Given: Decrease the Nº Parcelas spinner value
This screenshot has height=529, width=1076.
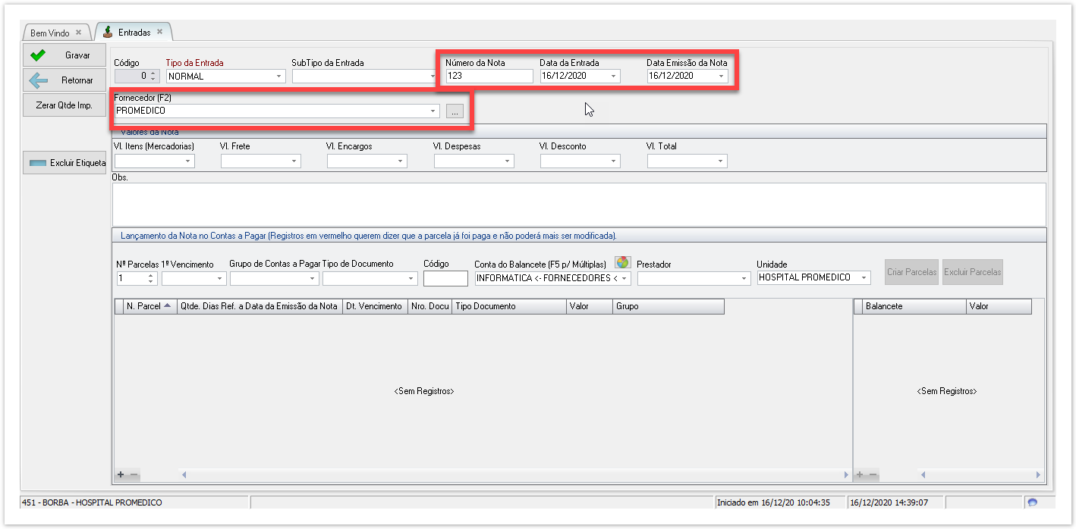Looking at the screenshot, I should [151, 282].
